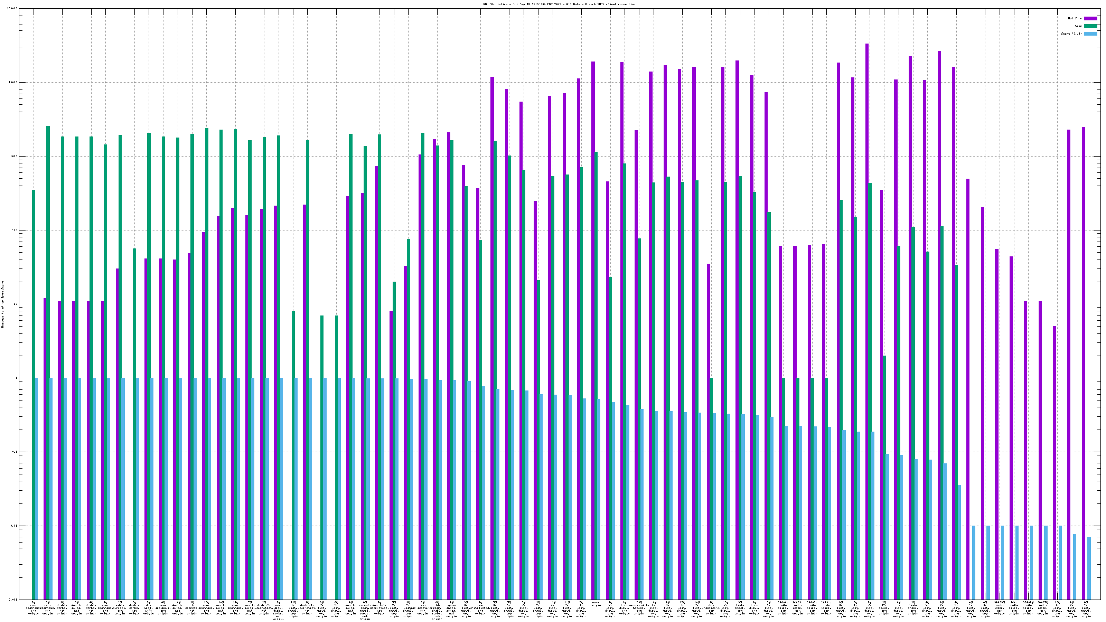Click the apews.org x-axis label
1106x622 pixels.
[x=884, y=608]
